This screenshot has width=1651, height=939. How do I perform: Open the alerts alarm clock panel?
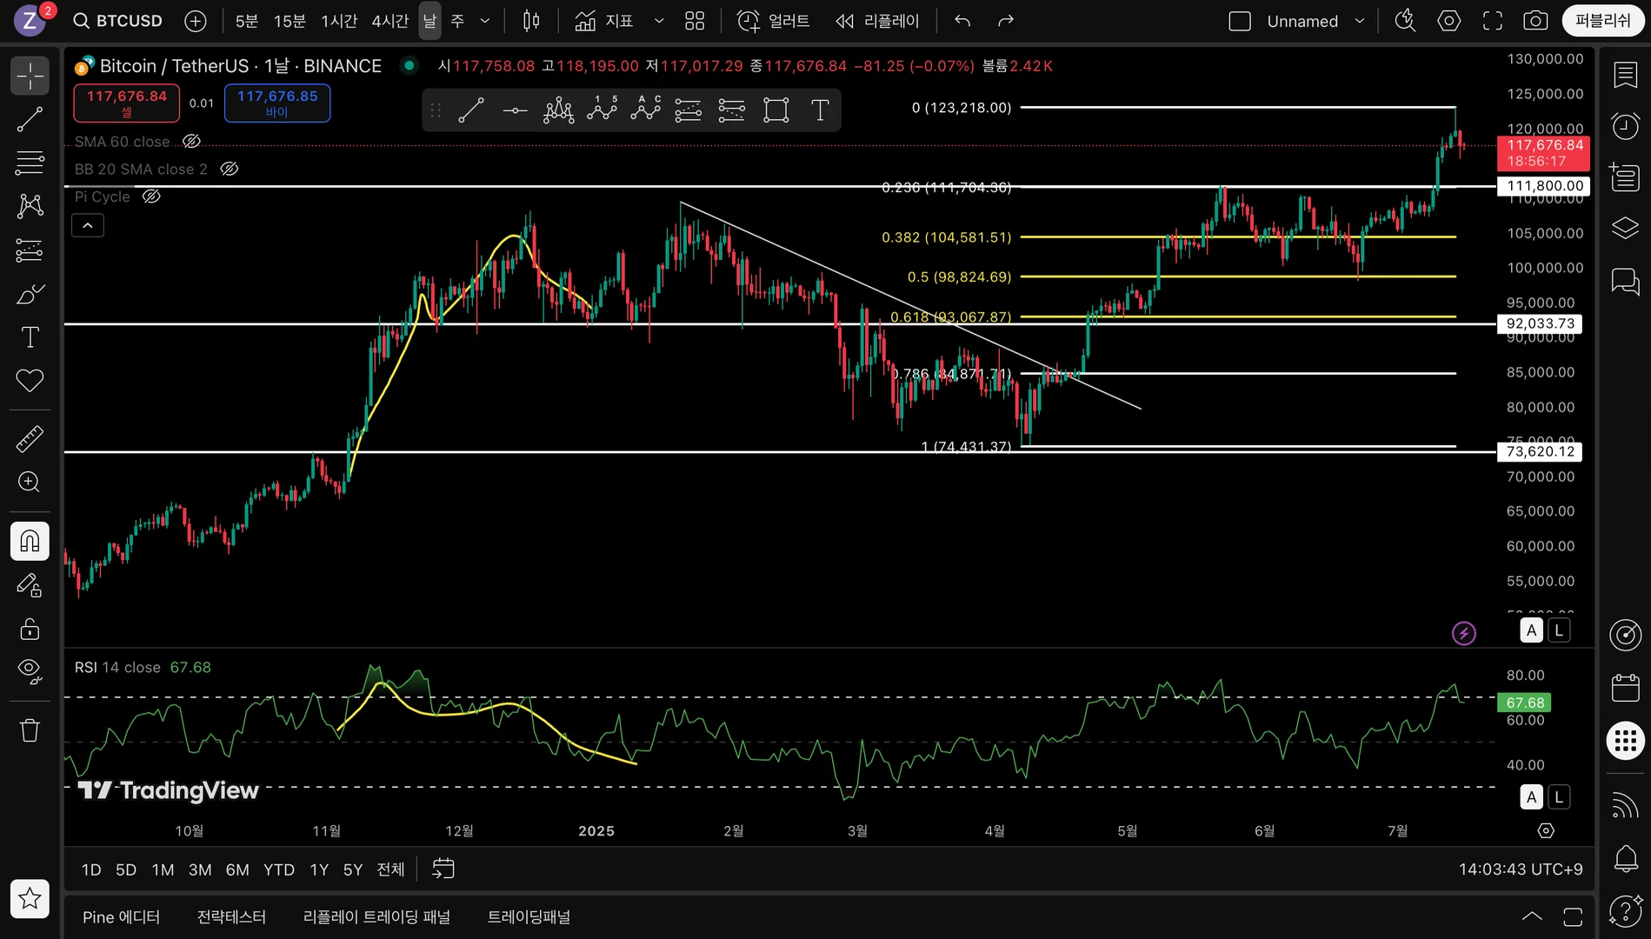(1625, 127)
